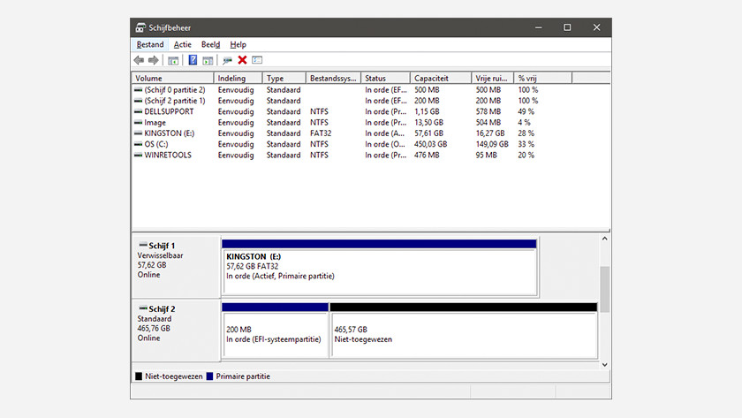
Task: Sort by the Status column header
Action: tap(386, 78)
